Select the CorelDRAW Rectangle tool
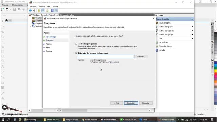The height and width of the screenshot is (122, 217). coord(3,52)
